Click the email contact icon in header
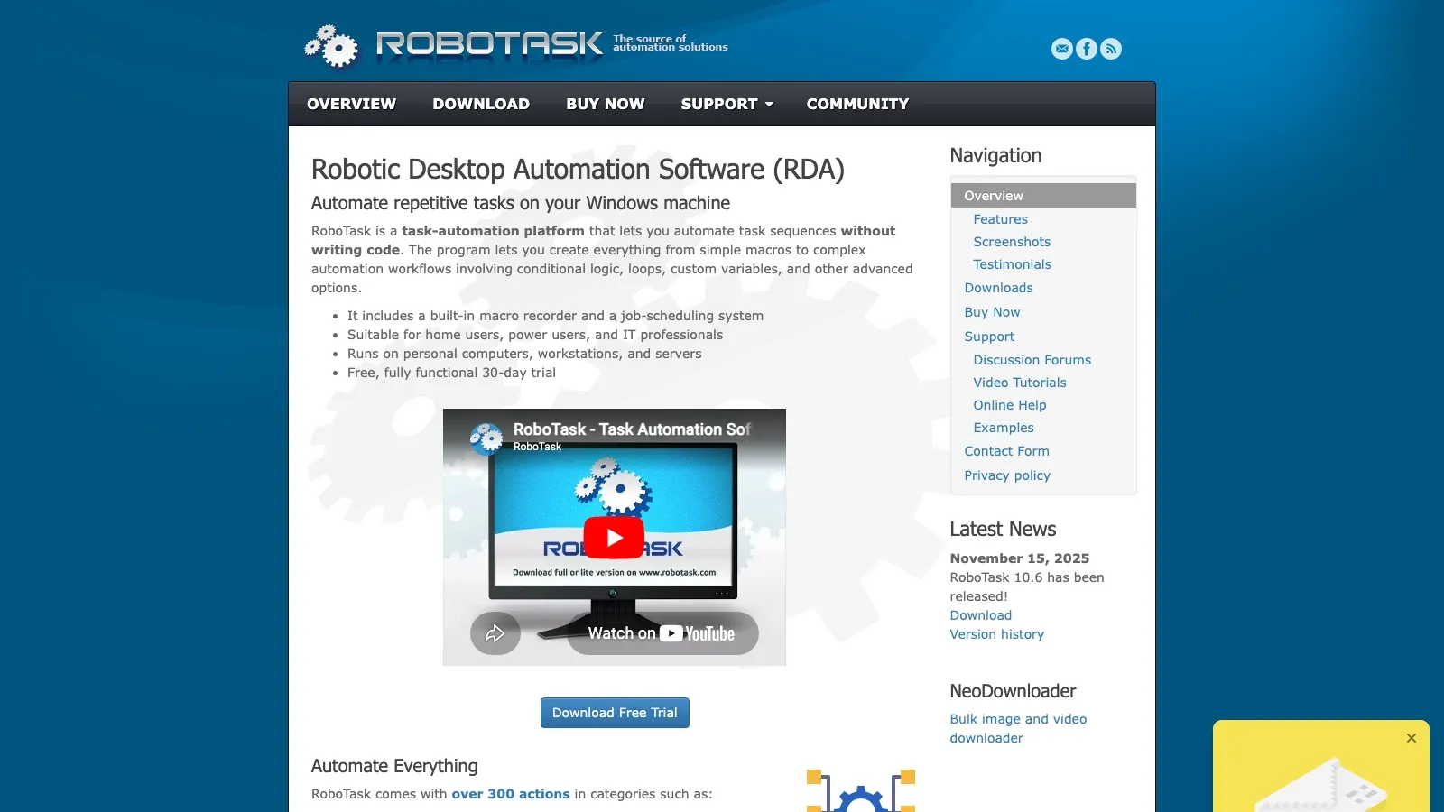 click(1062, 49)
